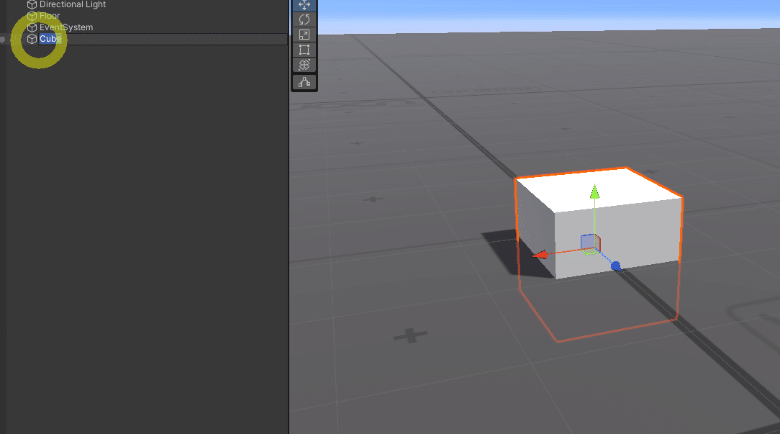The image size is (780, 434).
Task: Select the Scale tool
Action: (x=304, y=35)
